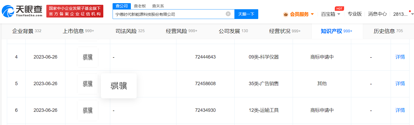Select registration number 72444643
414x125 pixels.
(205, 57)
